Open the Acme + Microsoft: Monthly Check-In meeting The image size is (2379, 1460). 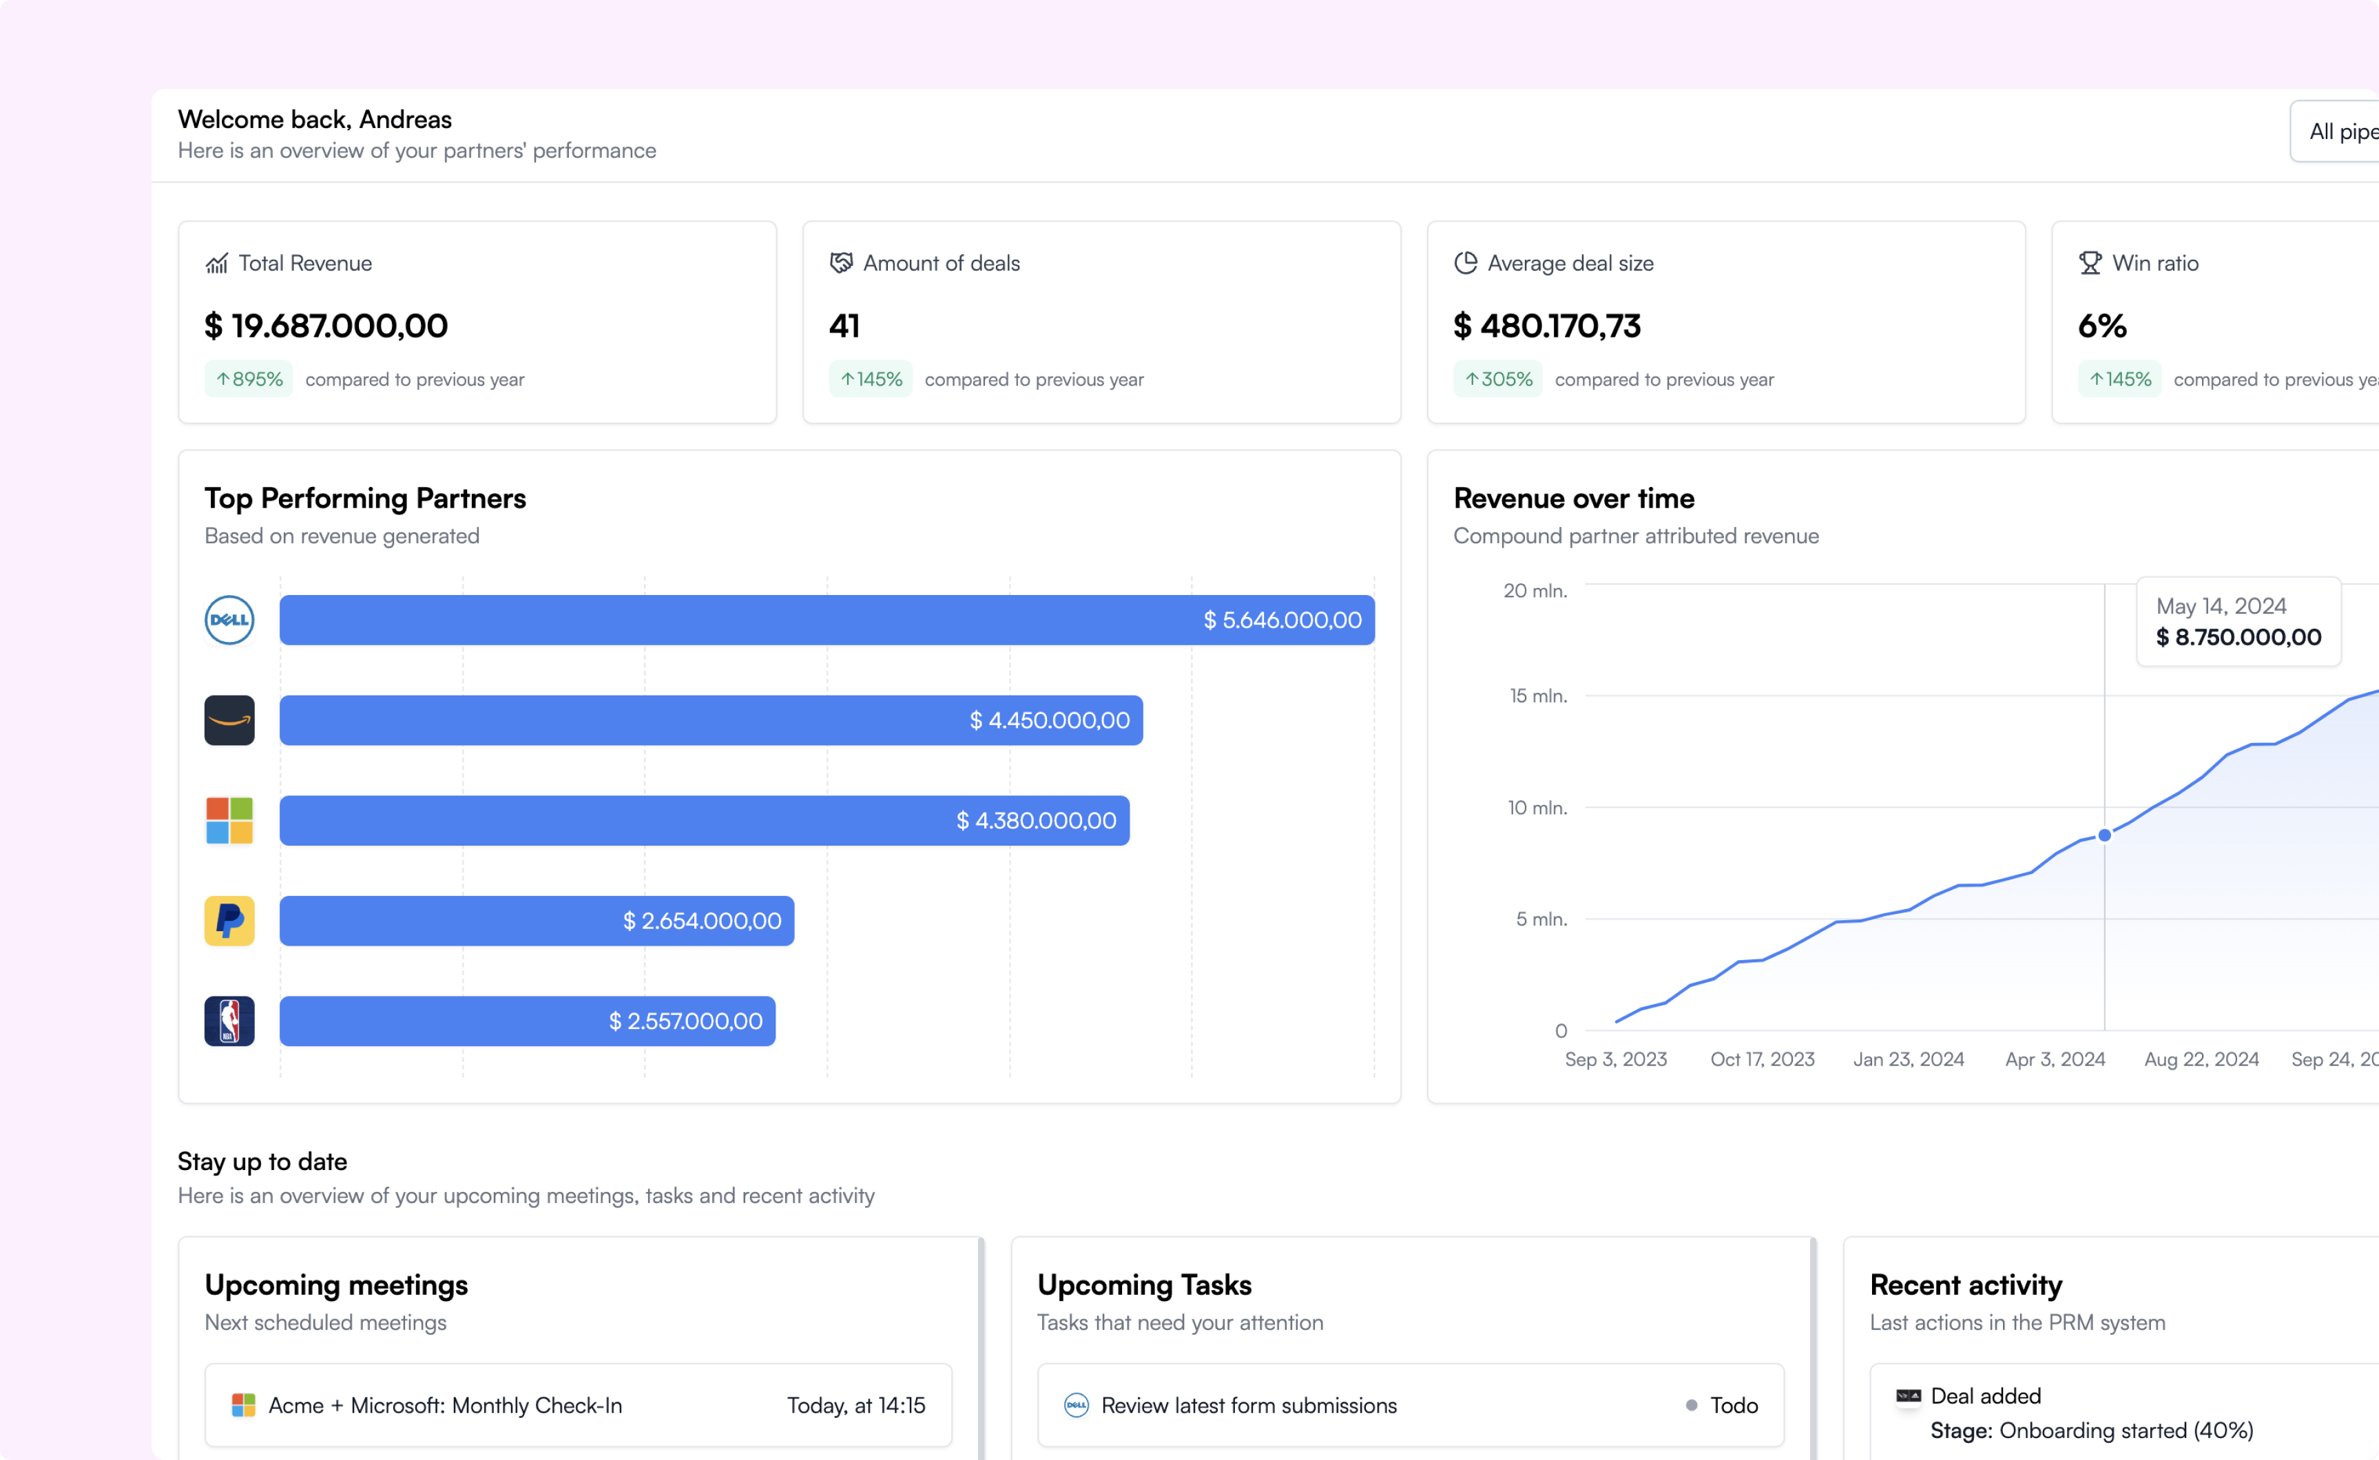(x=579, y=1406)
